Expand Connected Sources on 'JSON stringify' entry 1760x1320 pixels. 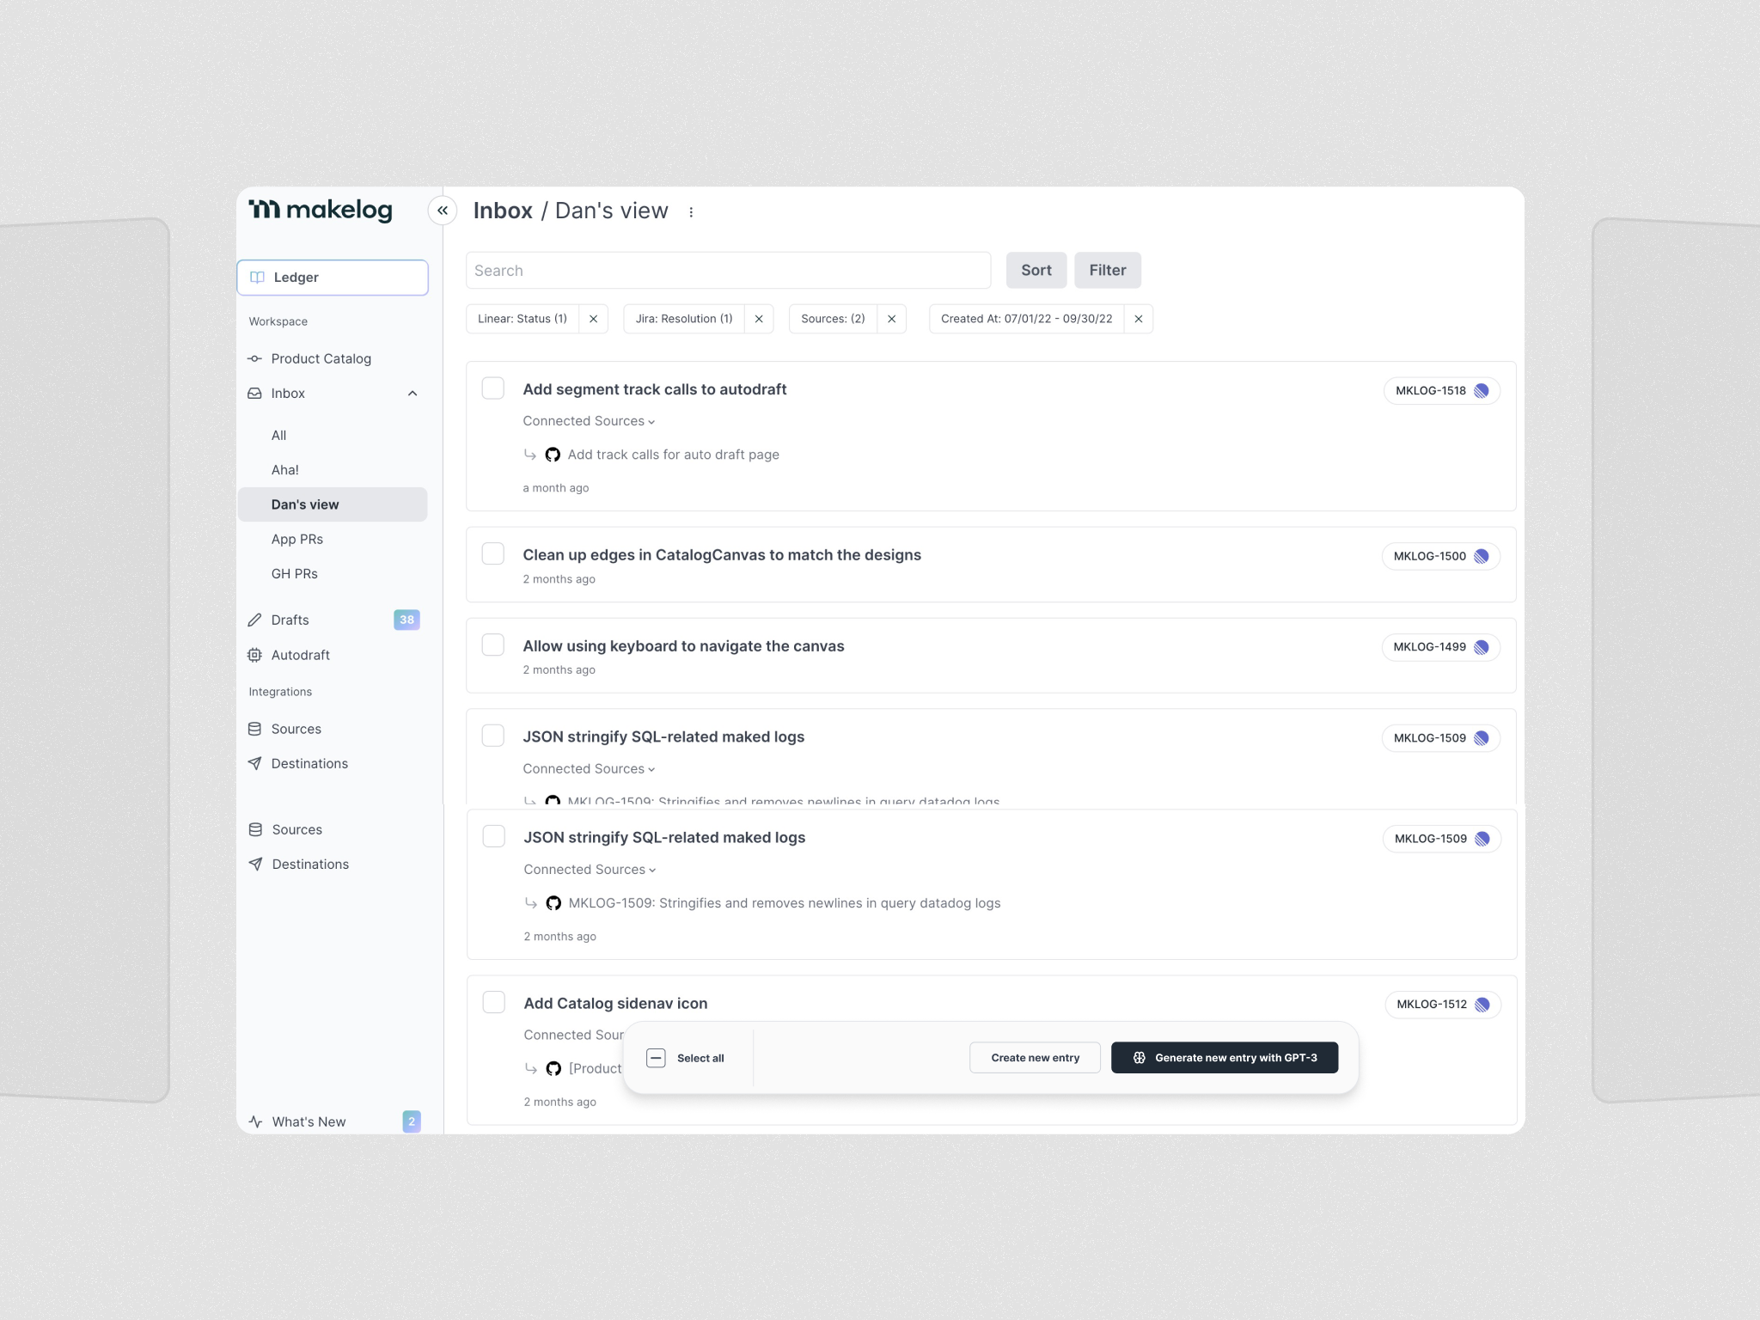[590, 869]
